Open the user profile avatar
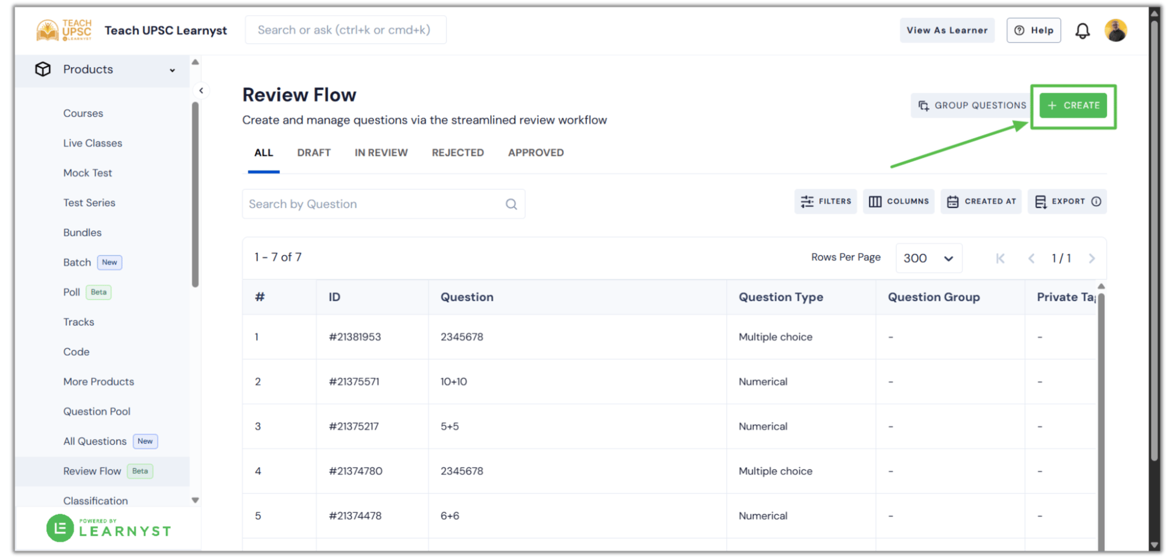The width and height of the screenshot is (1175, 558). point(1115,30)
